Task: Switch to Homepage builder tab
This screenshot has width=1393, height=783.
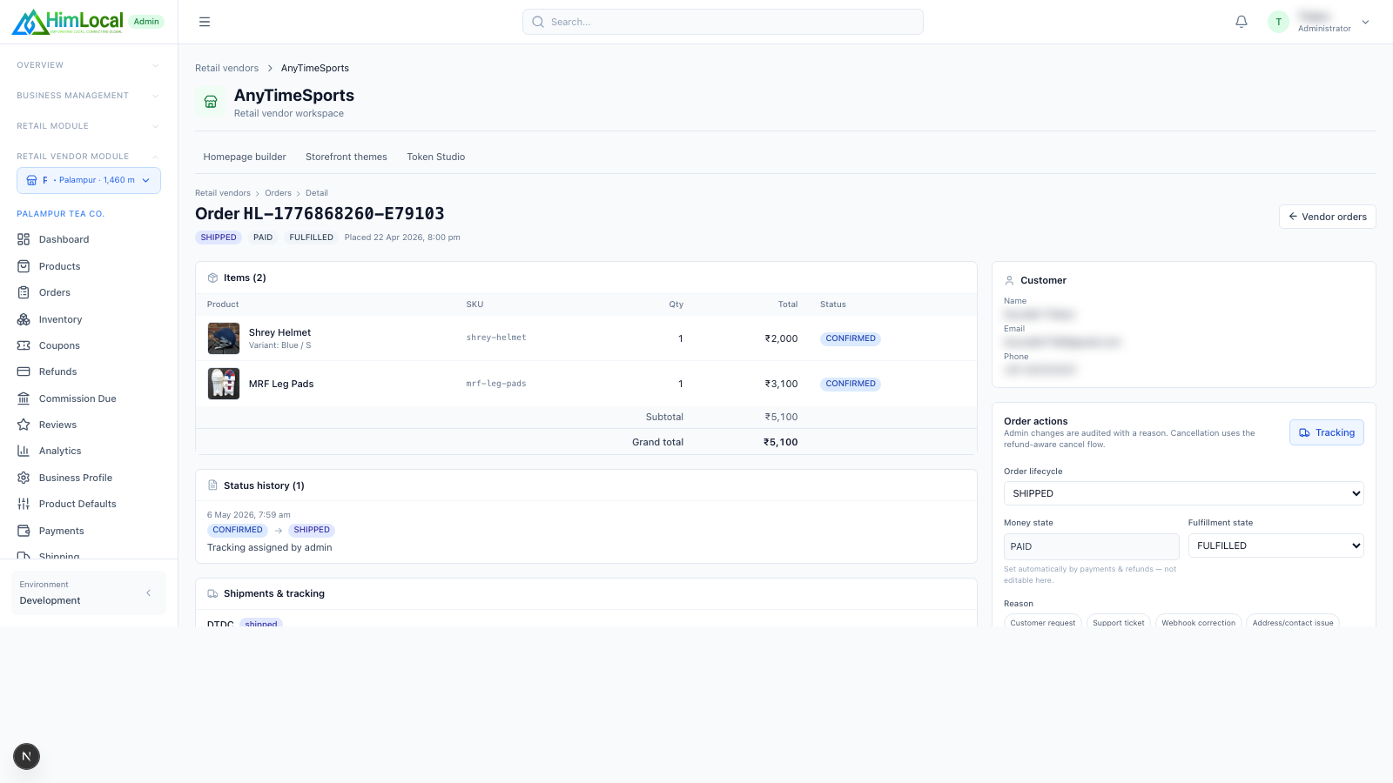Action: click(x=245, y=157)
